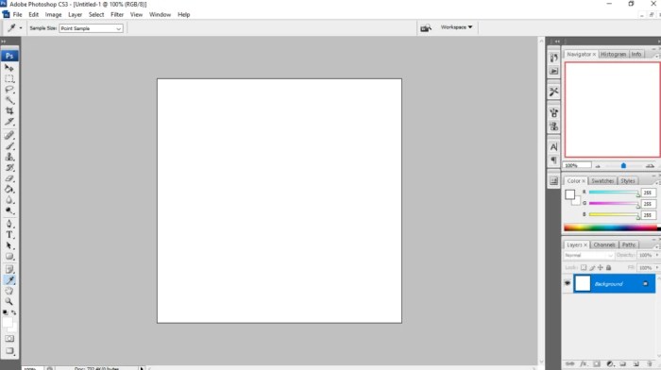This screenshot has width=661, height=370.
Task: Click the Go to Bridge icon
Action: point(426,27)
